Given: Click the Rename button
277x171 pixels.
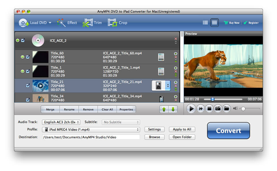Looking at the screenshot, I should point(69,109).
